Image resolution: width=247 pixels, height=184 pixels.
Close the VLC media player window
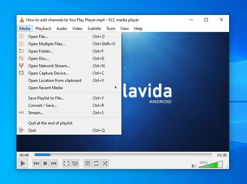(x=221, y=20)
